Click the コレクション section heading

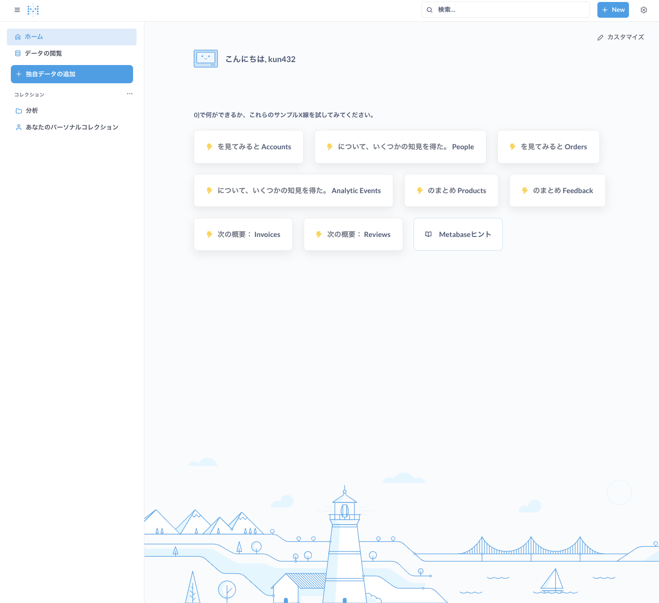pos(29,95)
